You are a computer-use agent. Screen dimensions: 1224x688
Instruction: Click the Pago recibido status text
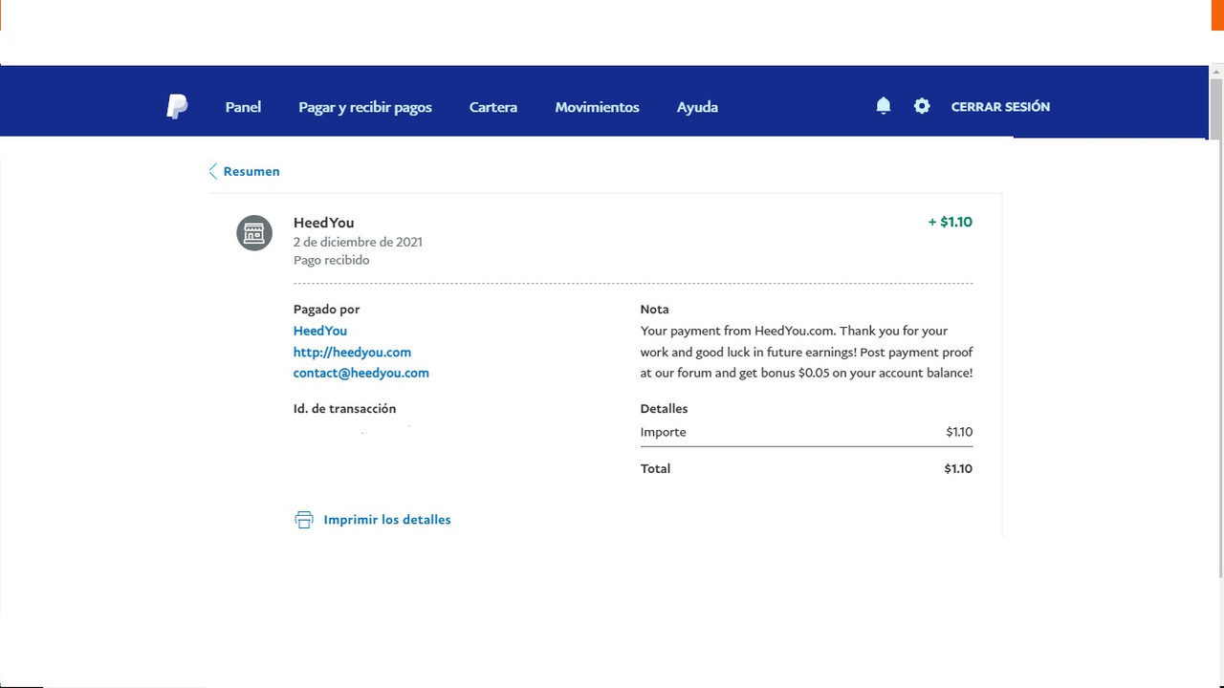pyautogui.click(x=331, y=260)
